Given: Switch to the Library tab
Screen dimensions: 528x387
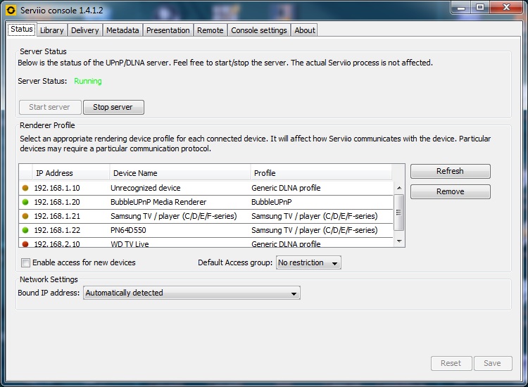Looking at the screenshot, I should (x=51, y=30).
